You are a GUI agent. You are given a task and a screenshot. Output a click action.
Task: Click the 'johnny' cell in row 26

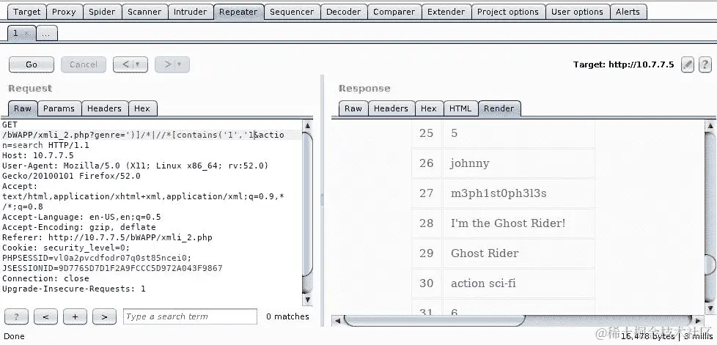[518, 163]
